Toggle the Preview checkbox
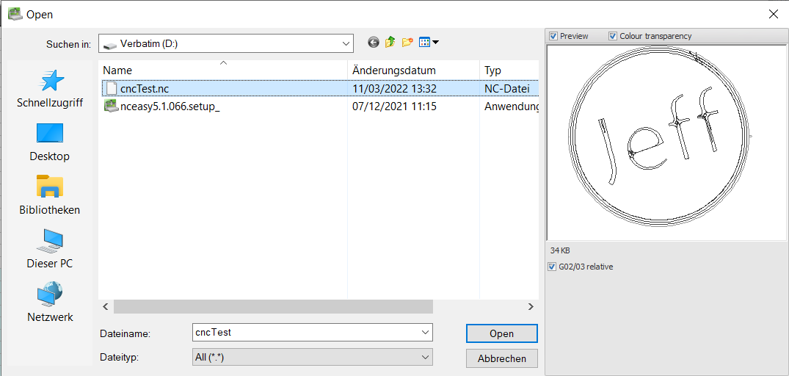Viewport: 789px width, 376px height. [553, 36]
